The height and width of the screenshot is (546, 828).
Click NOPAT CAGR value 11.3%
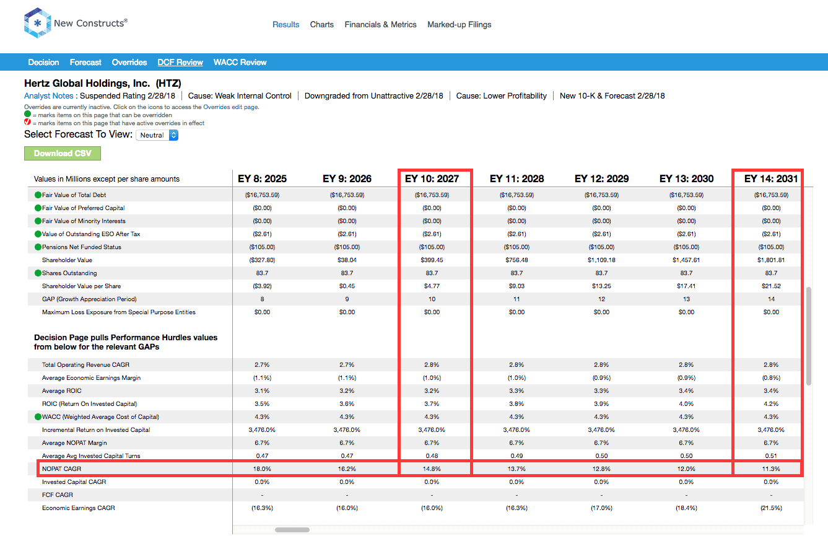click(771, 469)
